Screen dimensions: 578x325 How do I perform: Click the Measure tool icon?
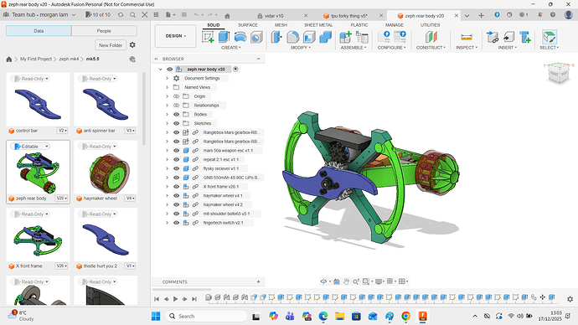click(x=467, y=37)
